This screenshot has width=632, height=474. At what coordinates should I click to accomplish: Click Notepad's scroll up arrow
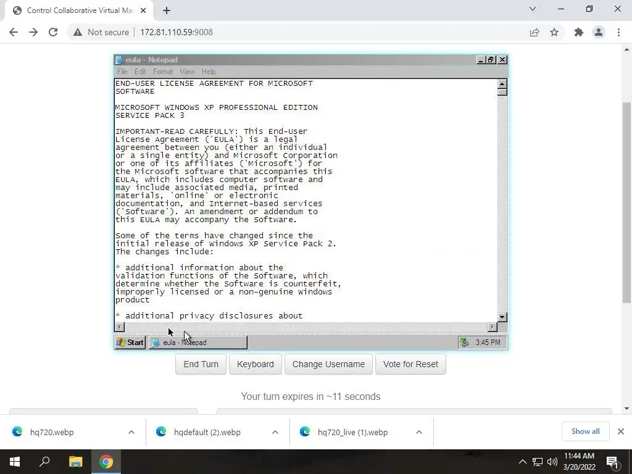[x=502, y=84]
